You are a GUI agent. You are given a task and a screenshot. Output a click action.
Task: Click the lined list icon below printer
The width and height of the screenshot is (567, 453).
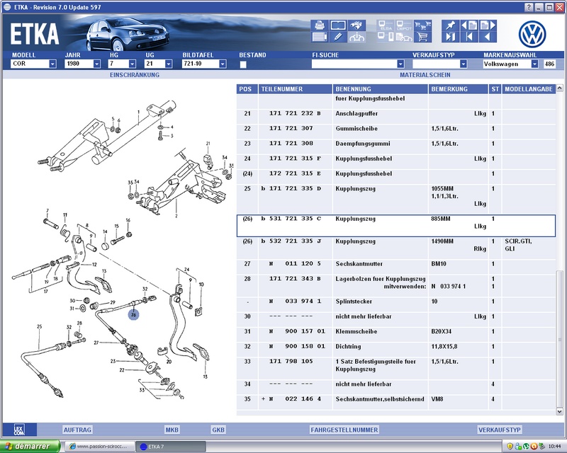(320, 37)
